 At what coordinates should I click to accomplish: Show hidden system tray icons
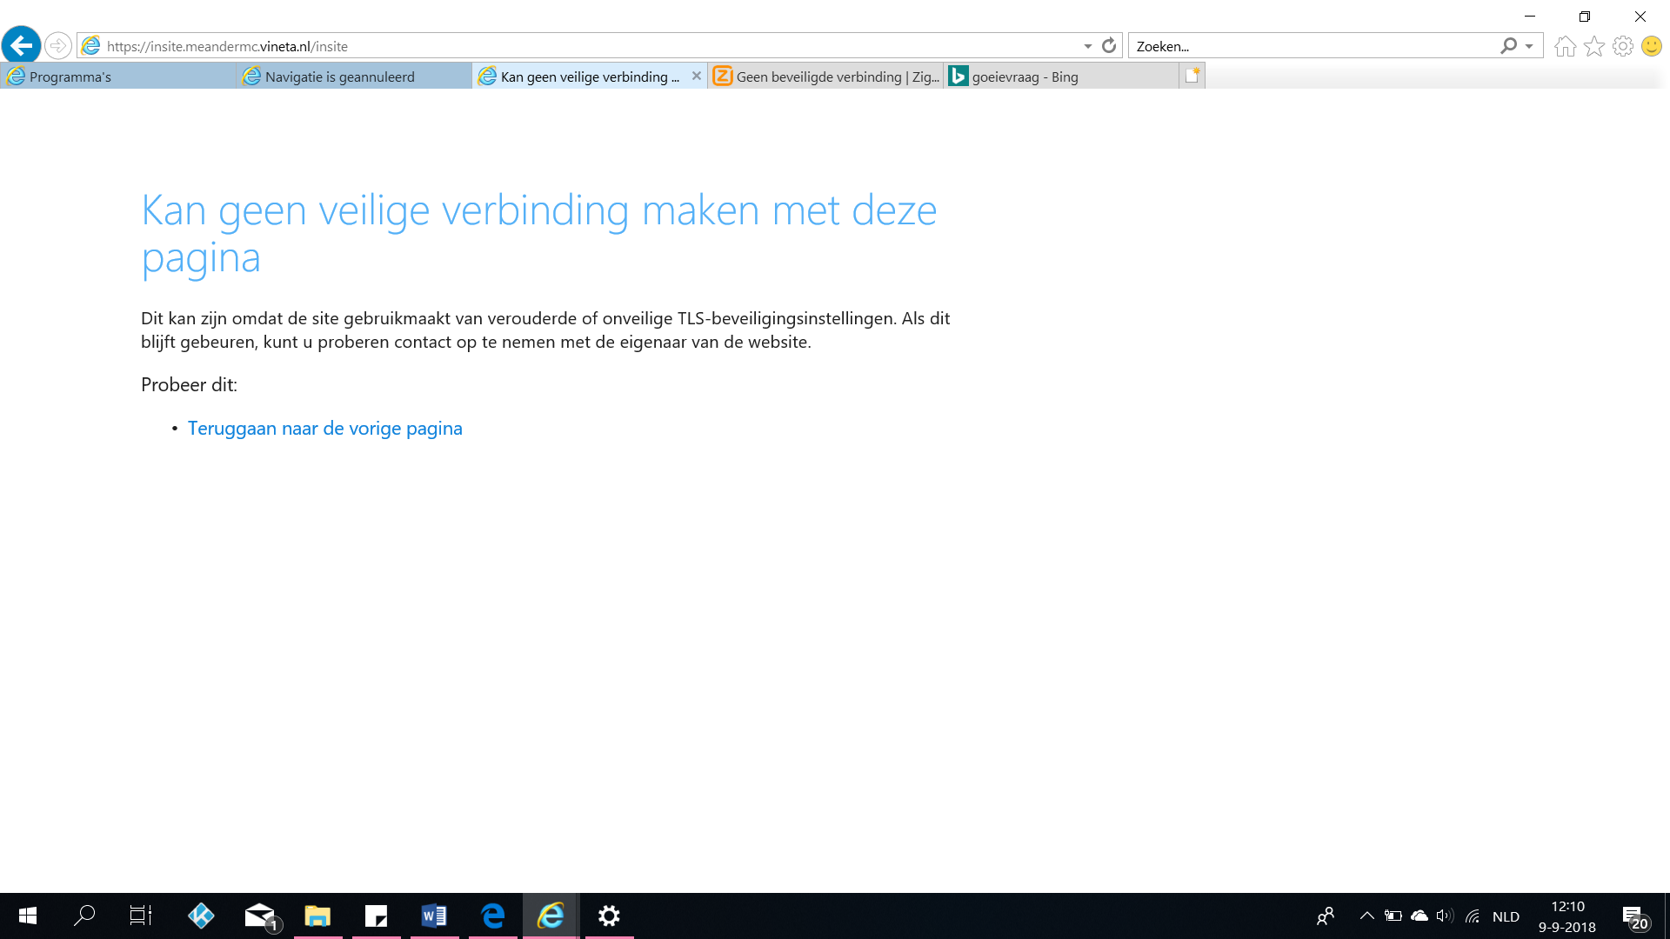coord(1366,916)
